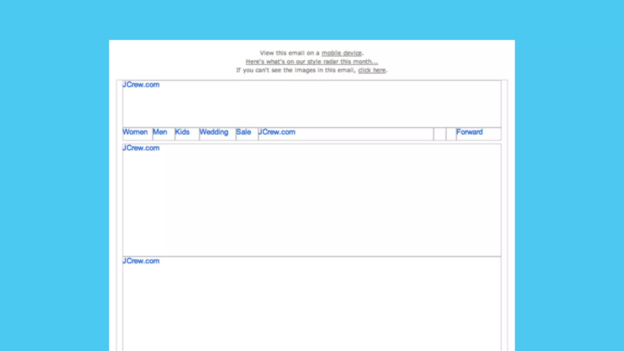
Task: Click the Forward link
Action: coord(469,132)
